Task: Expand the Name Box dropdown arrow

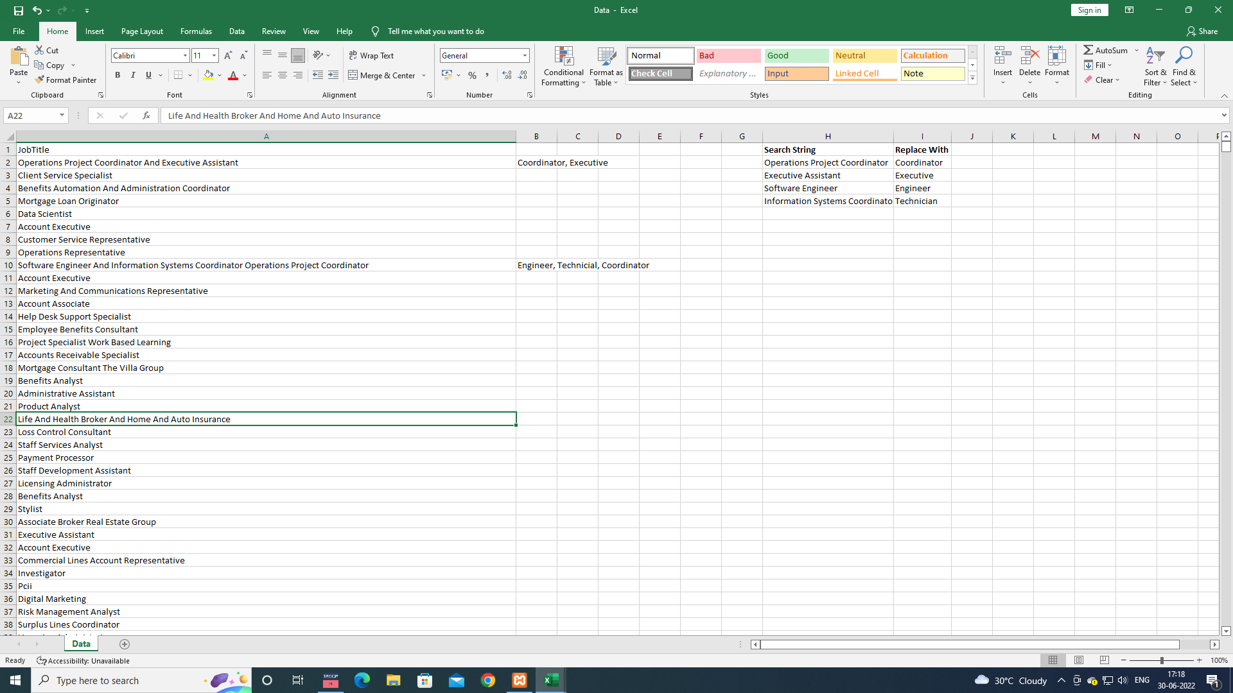Action: point(62,116)
